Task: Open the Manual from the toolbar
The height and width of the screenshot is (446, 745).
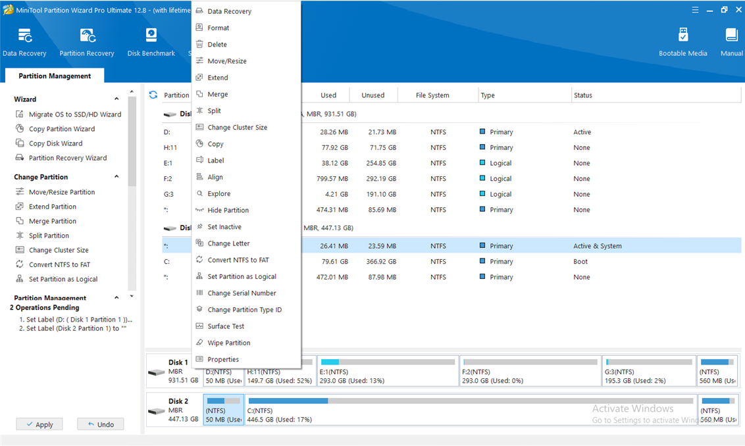Action: [731, 43]
